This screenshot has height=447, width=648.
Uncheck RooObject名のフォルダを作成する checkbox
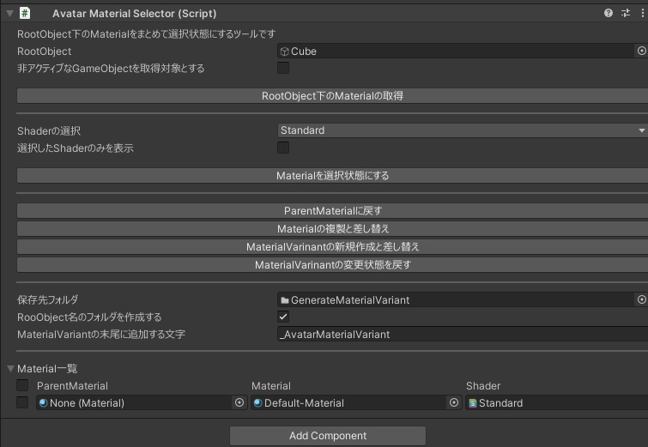tap(283, 317)
